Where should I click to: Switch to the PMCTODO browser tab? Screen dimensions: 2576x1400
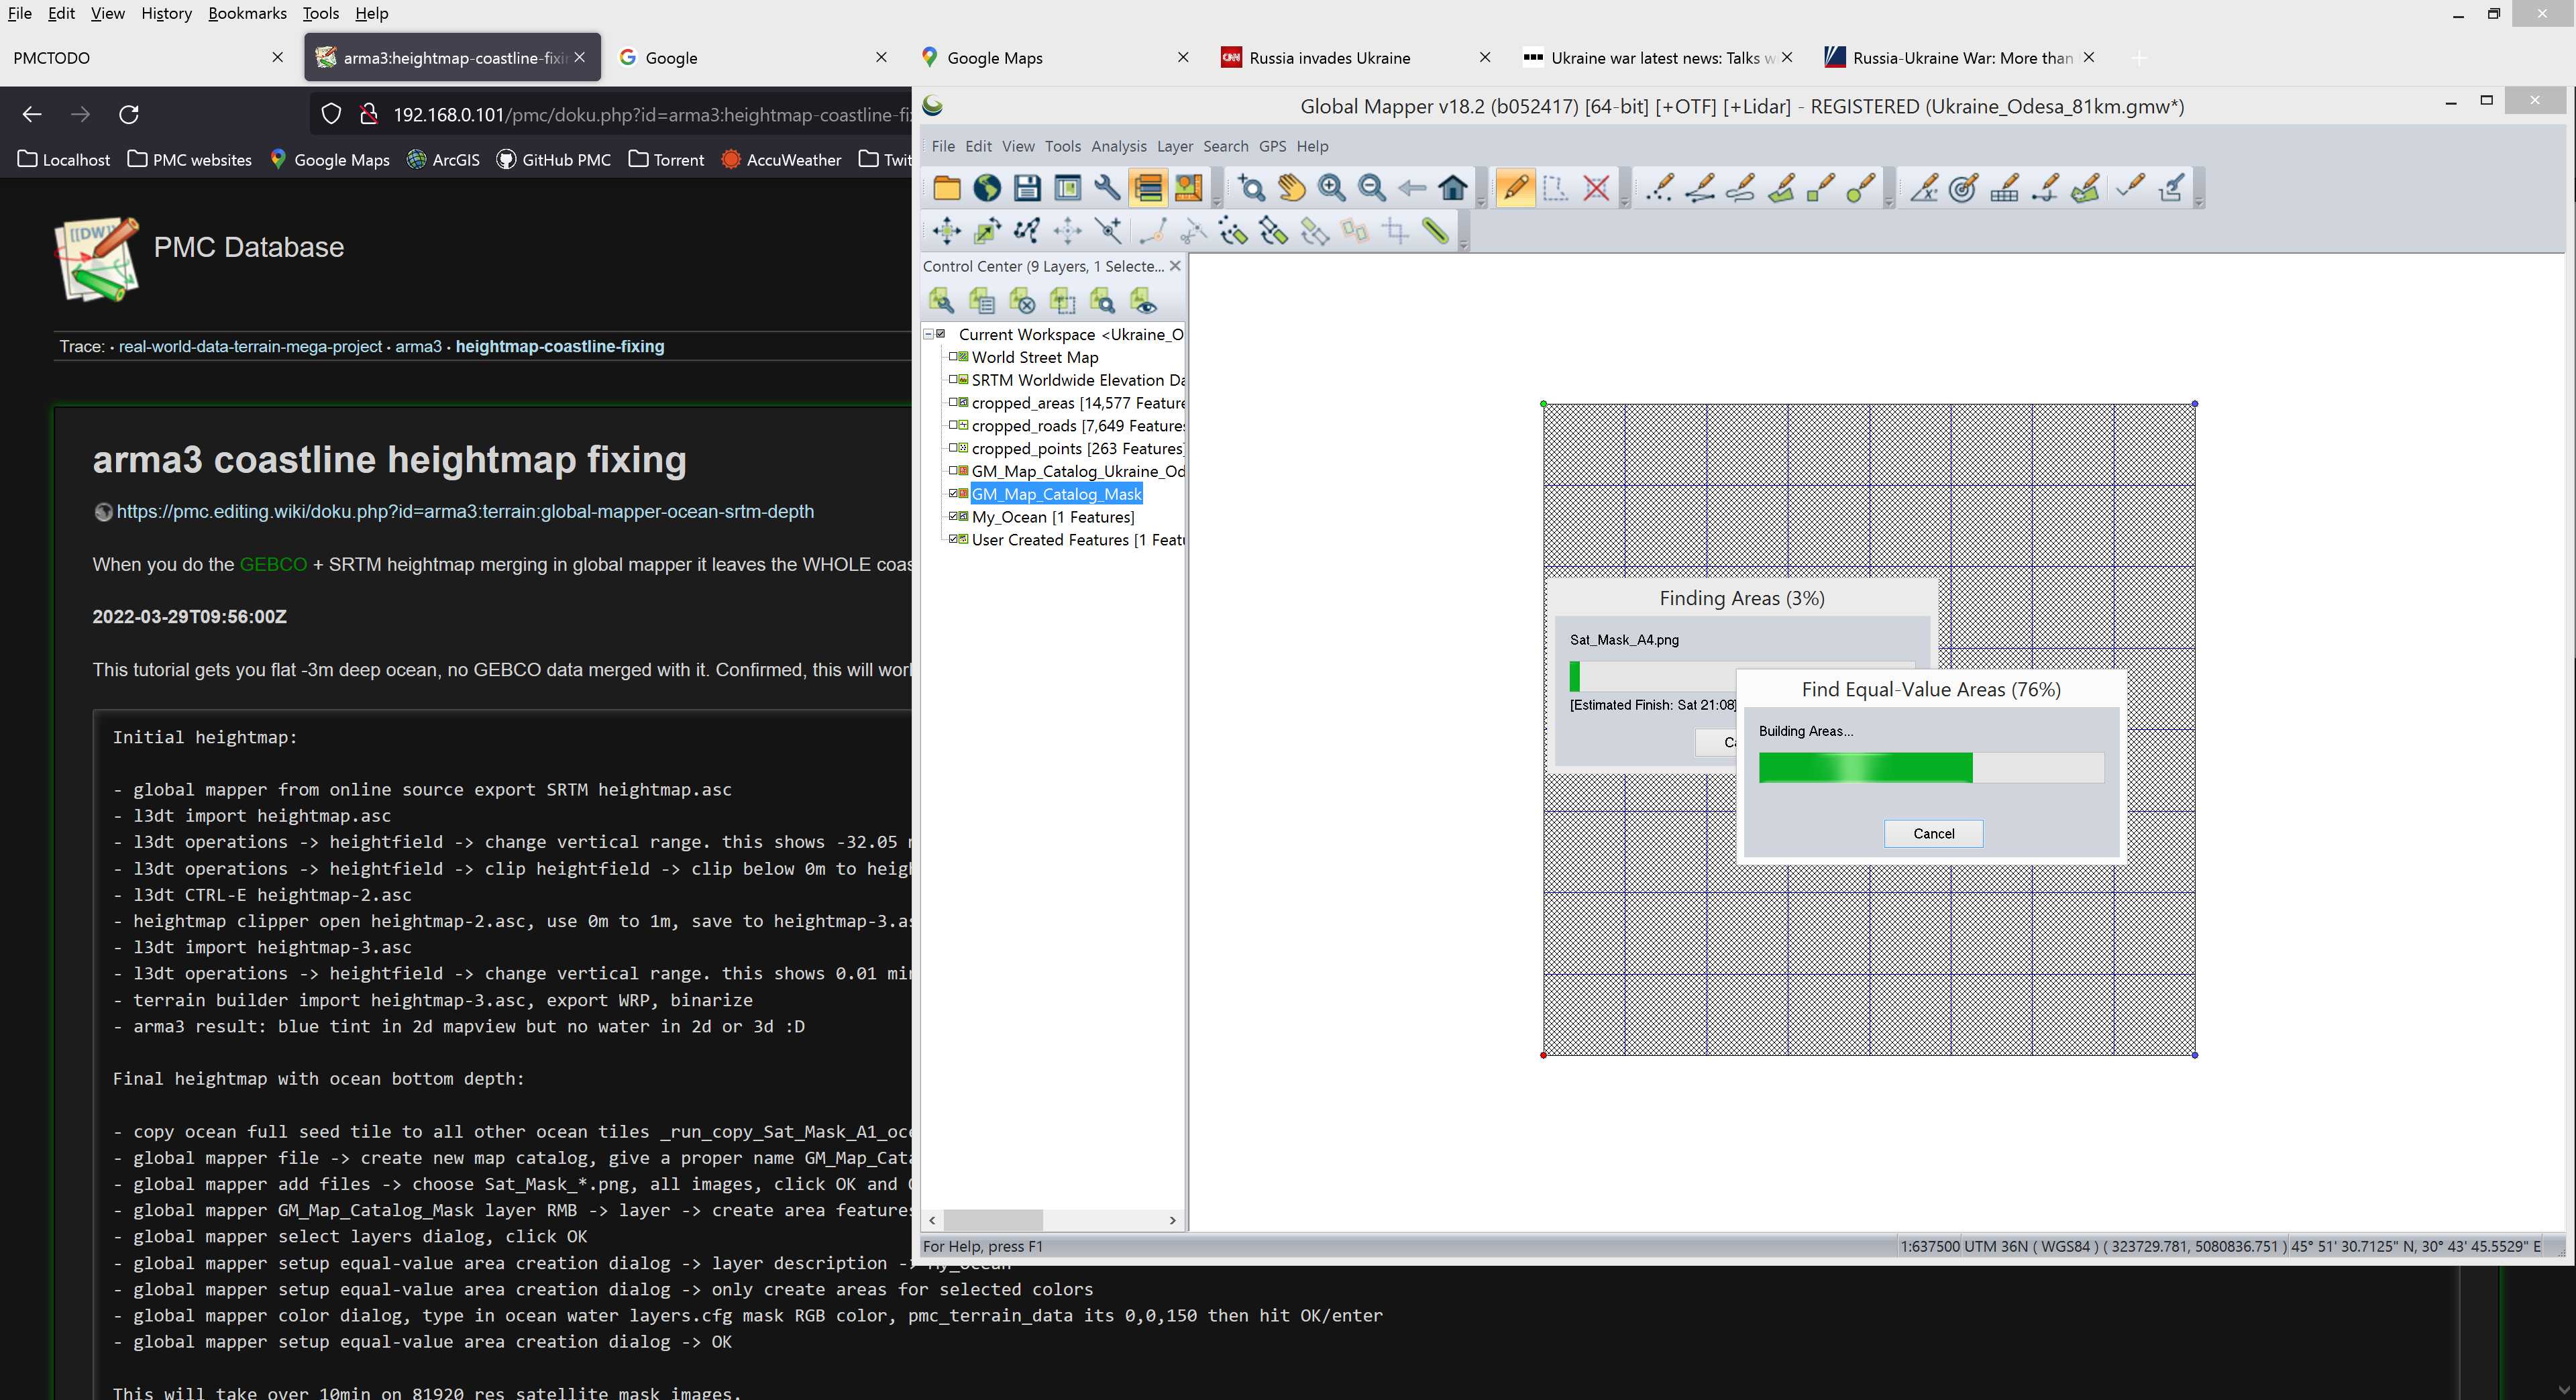pos(149,58)
